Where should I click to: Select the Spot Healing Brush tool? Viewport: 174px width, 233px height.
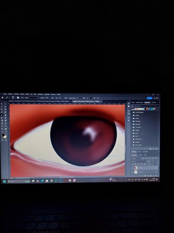coord(5,112)
